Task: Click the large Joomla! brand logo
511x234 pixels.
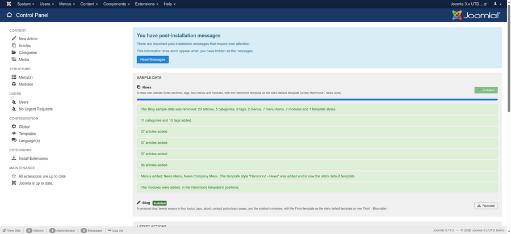Action: click(476, 15)
